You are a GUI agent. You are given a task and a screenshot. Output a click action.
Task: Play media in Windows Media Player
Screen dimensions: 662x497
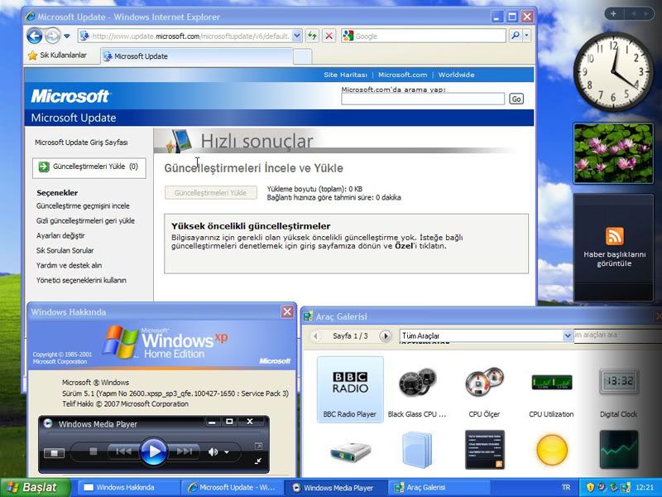153,451
